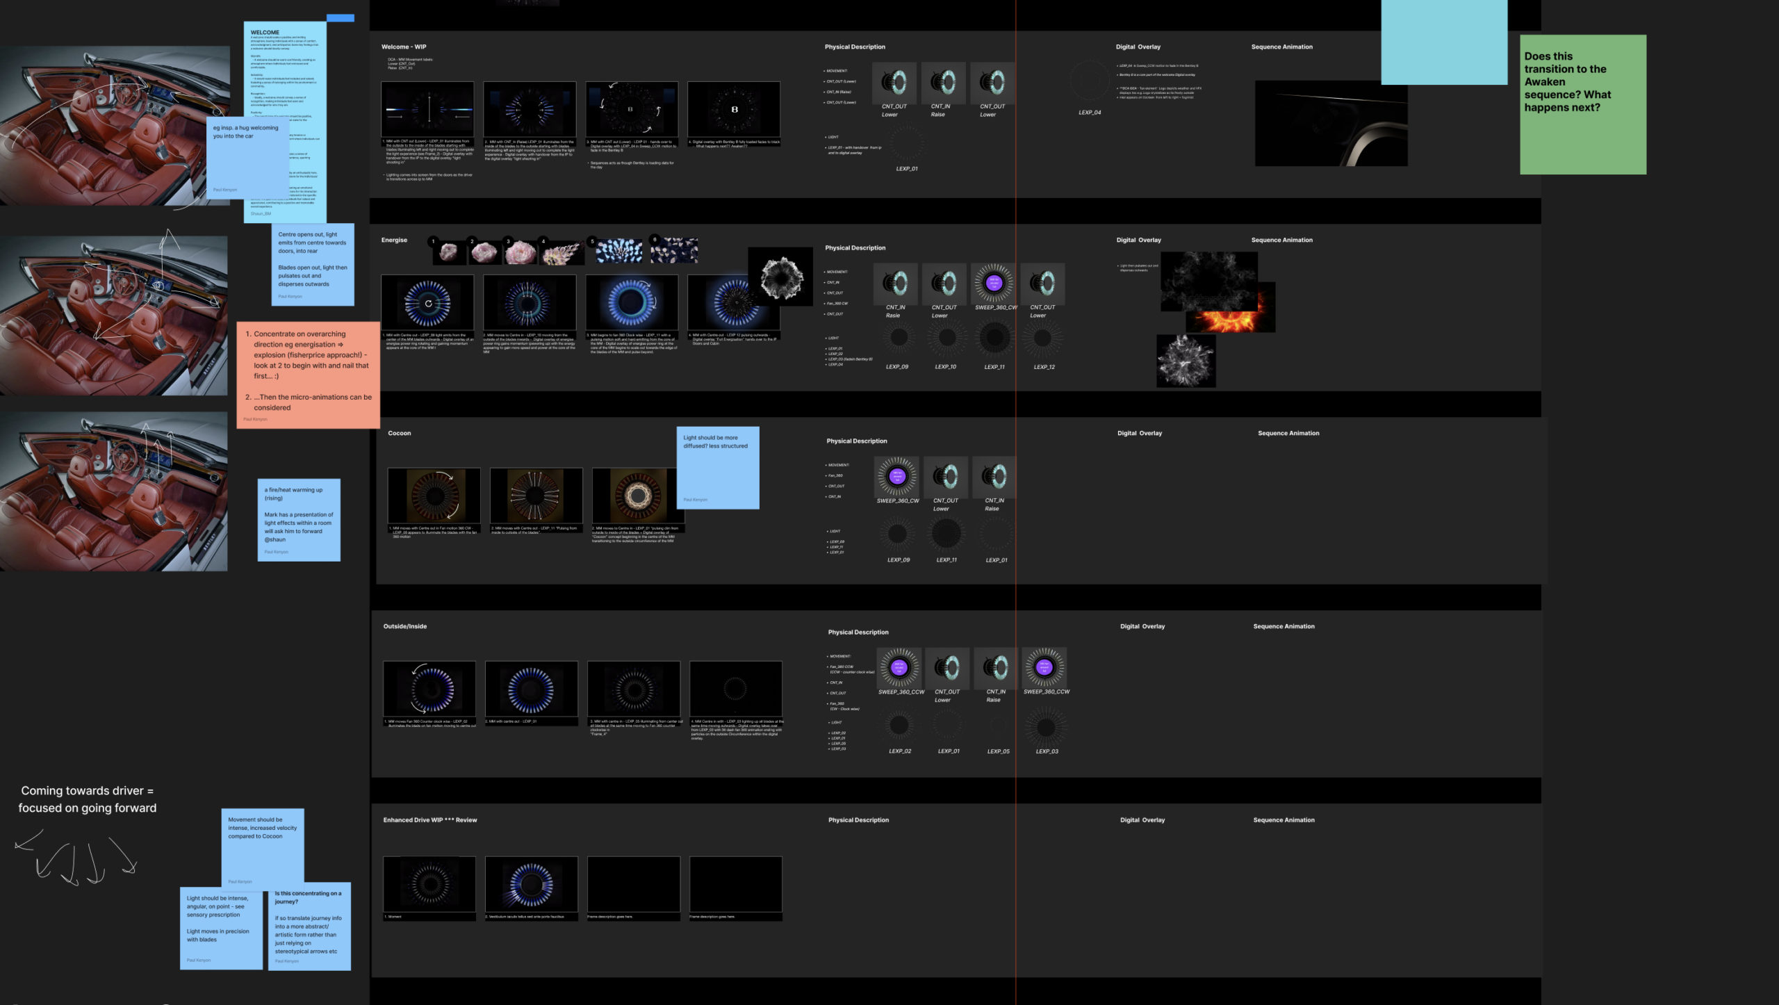
Task: Click the LEXP_03 light icon in Outside/Inside
Action: tap(1046, 727)
